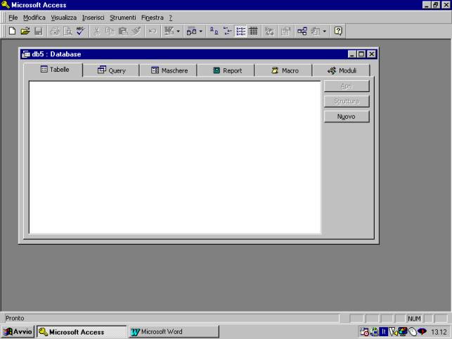The width and height of the screenshot is (452, 339).
Task: Click the Copy toolbar icon
Action: (110, 31)
